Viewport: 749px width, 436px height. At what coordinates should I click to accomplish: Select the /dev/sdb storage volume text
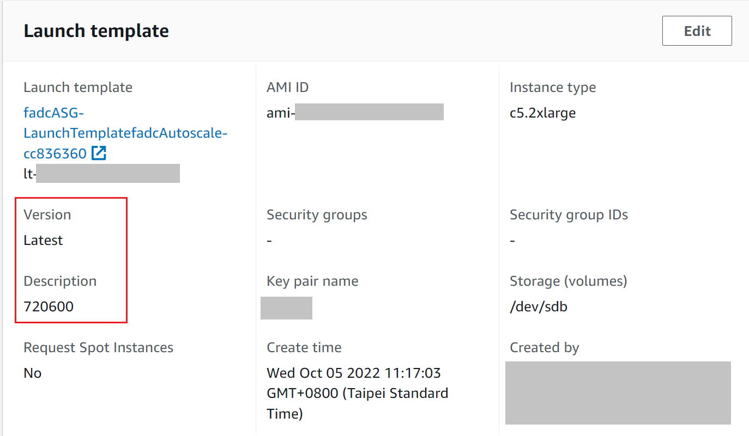pyautogui.click(x=538, y=307)
